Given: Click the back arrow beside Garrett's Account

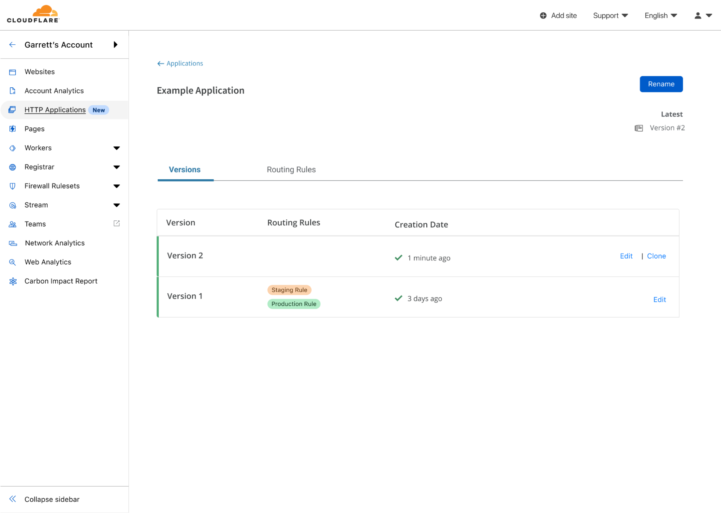Looking at the screenshot, I should (13, 45).
